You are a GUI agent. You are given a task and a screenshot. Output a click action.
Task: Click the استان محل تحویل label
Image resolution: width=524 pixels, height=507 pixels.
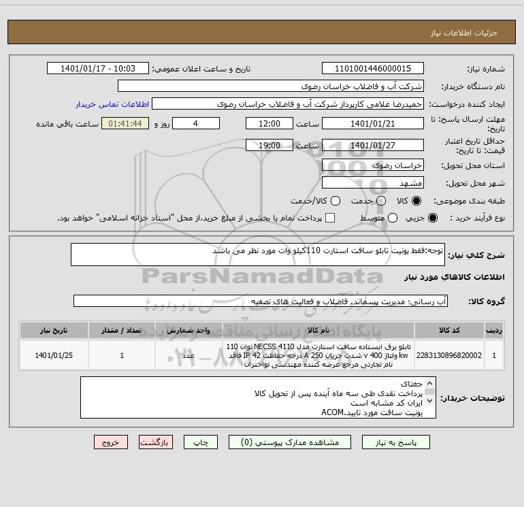473,165
